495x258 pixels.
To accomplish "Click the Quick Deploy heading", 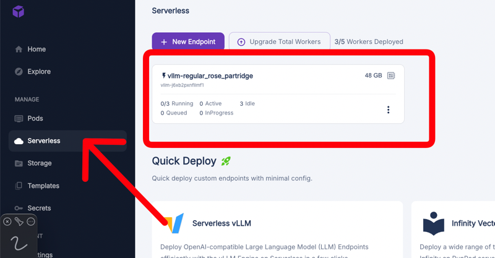I will (x=184, y=161).
